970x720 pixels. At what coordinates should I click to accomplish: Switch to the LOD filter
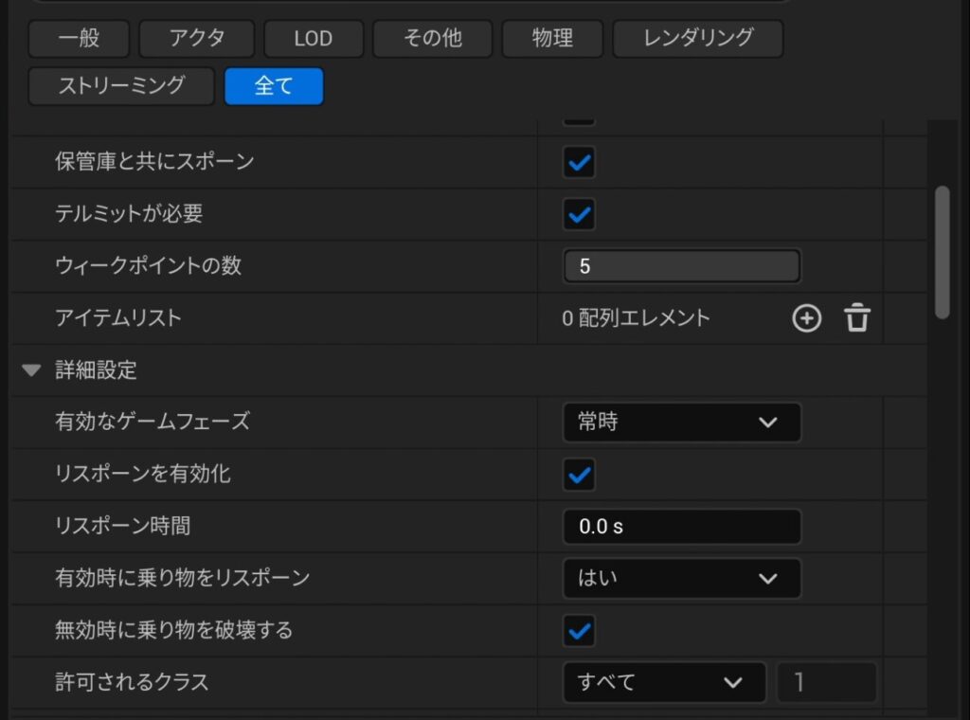coord(313,39)
